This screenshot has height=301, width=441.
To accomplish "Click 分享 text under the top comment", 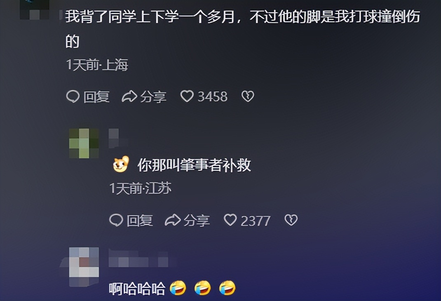I will pyautogui.click(x=153, y=97).
